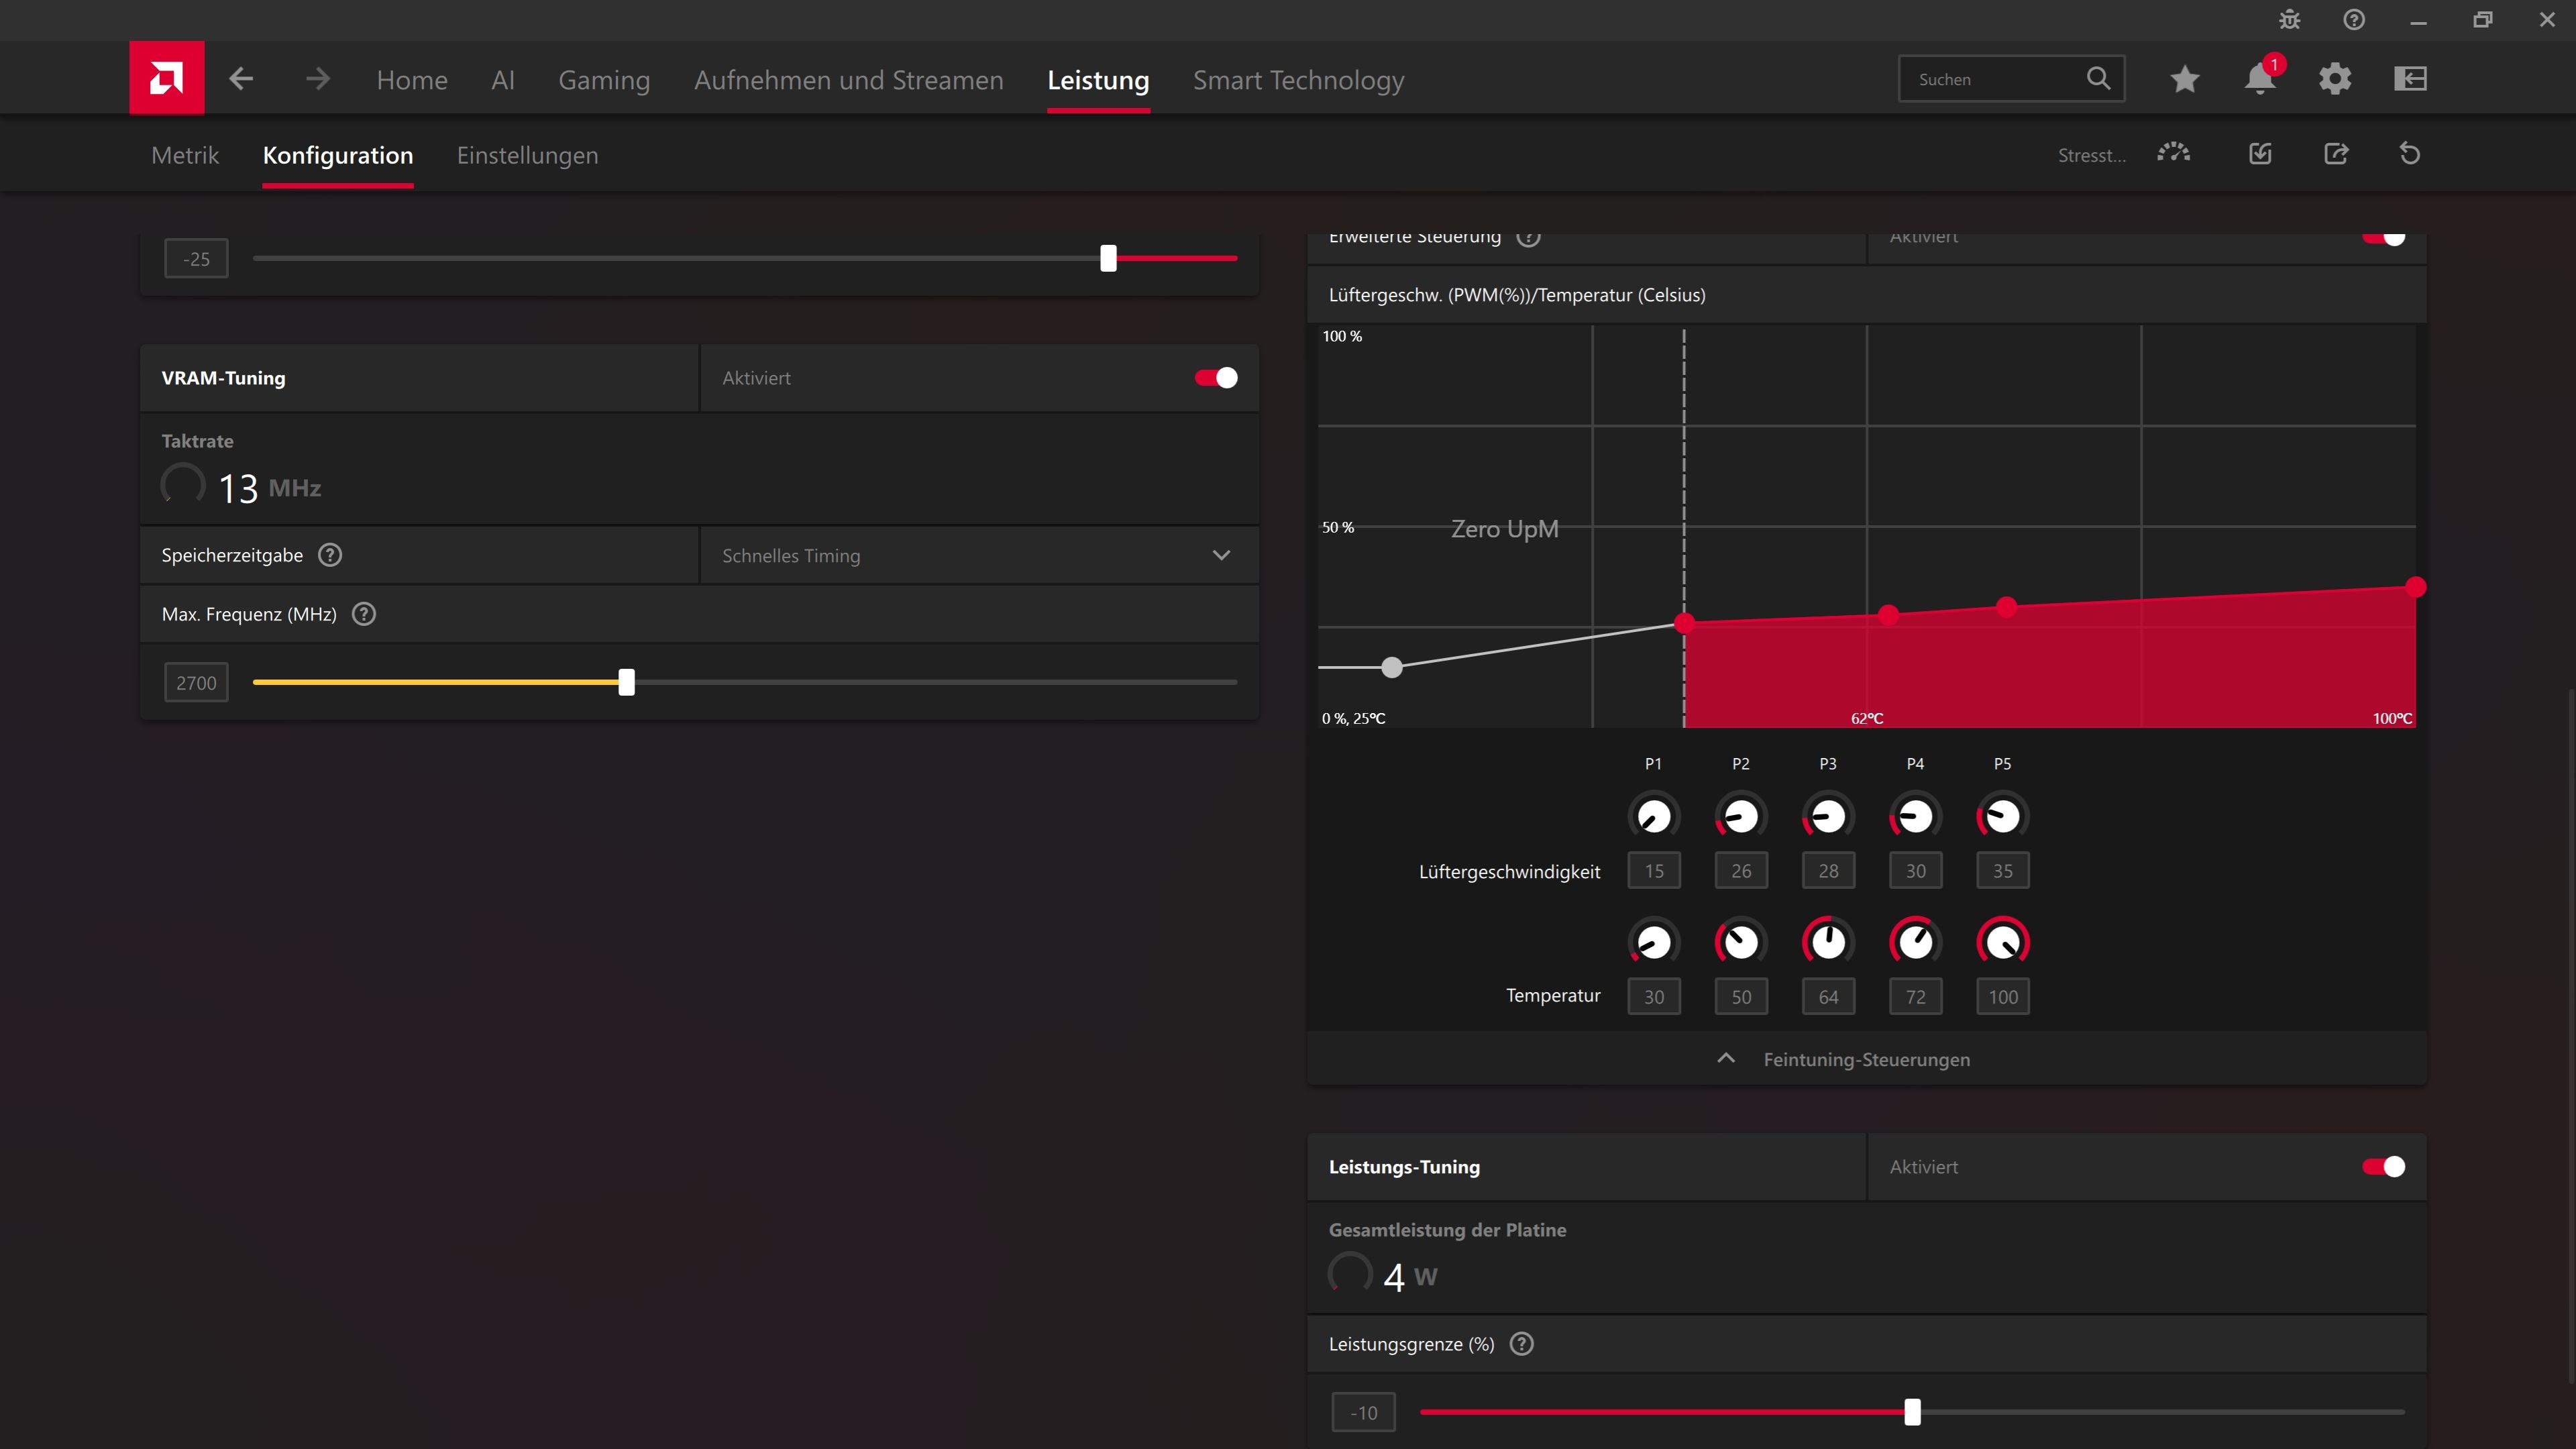Collapse the Feintuning-Steuerungen section
Viewport: 2576px width, 1449px height.
point(1865,1059)
